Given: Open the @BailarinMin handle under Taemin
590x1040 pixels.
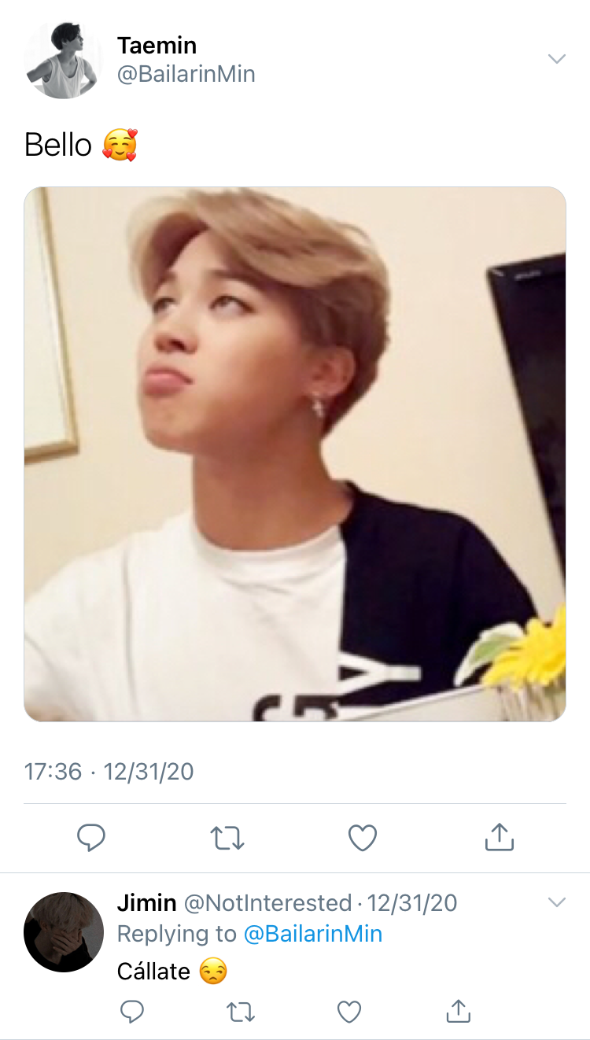Looking at the screenshot, I should click(186, 75).
